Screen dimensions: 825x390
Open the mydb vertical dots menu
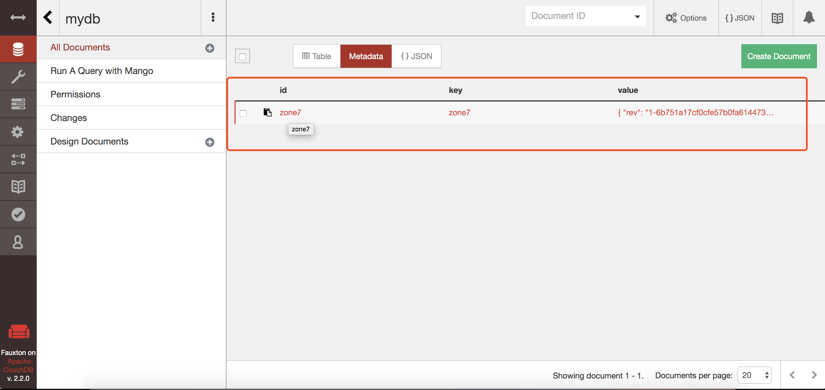click(213, 17)
